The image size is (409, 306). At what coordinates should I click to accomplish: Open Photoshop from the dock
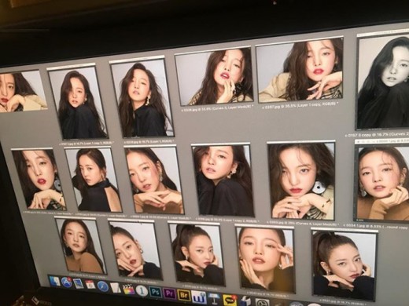pos(156,292)
